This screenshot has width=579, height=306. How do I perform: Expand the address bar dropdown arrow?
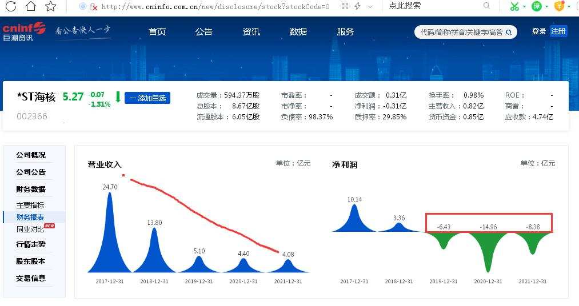370,6
